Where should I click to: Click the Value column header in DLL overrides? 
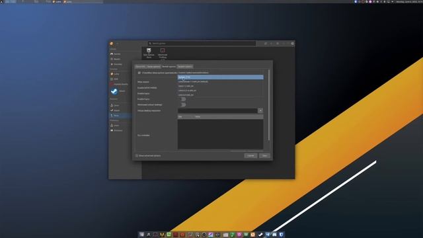(229, 117)
